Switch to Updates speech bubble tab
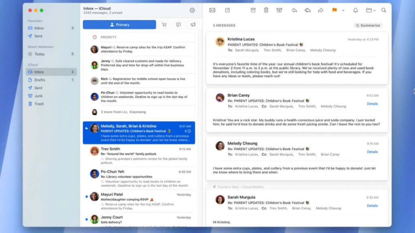The width and height of the screenshot is (415, 233). click(x=178, y=25)
